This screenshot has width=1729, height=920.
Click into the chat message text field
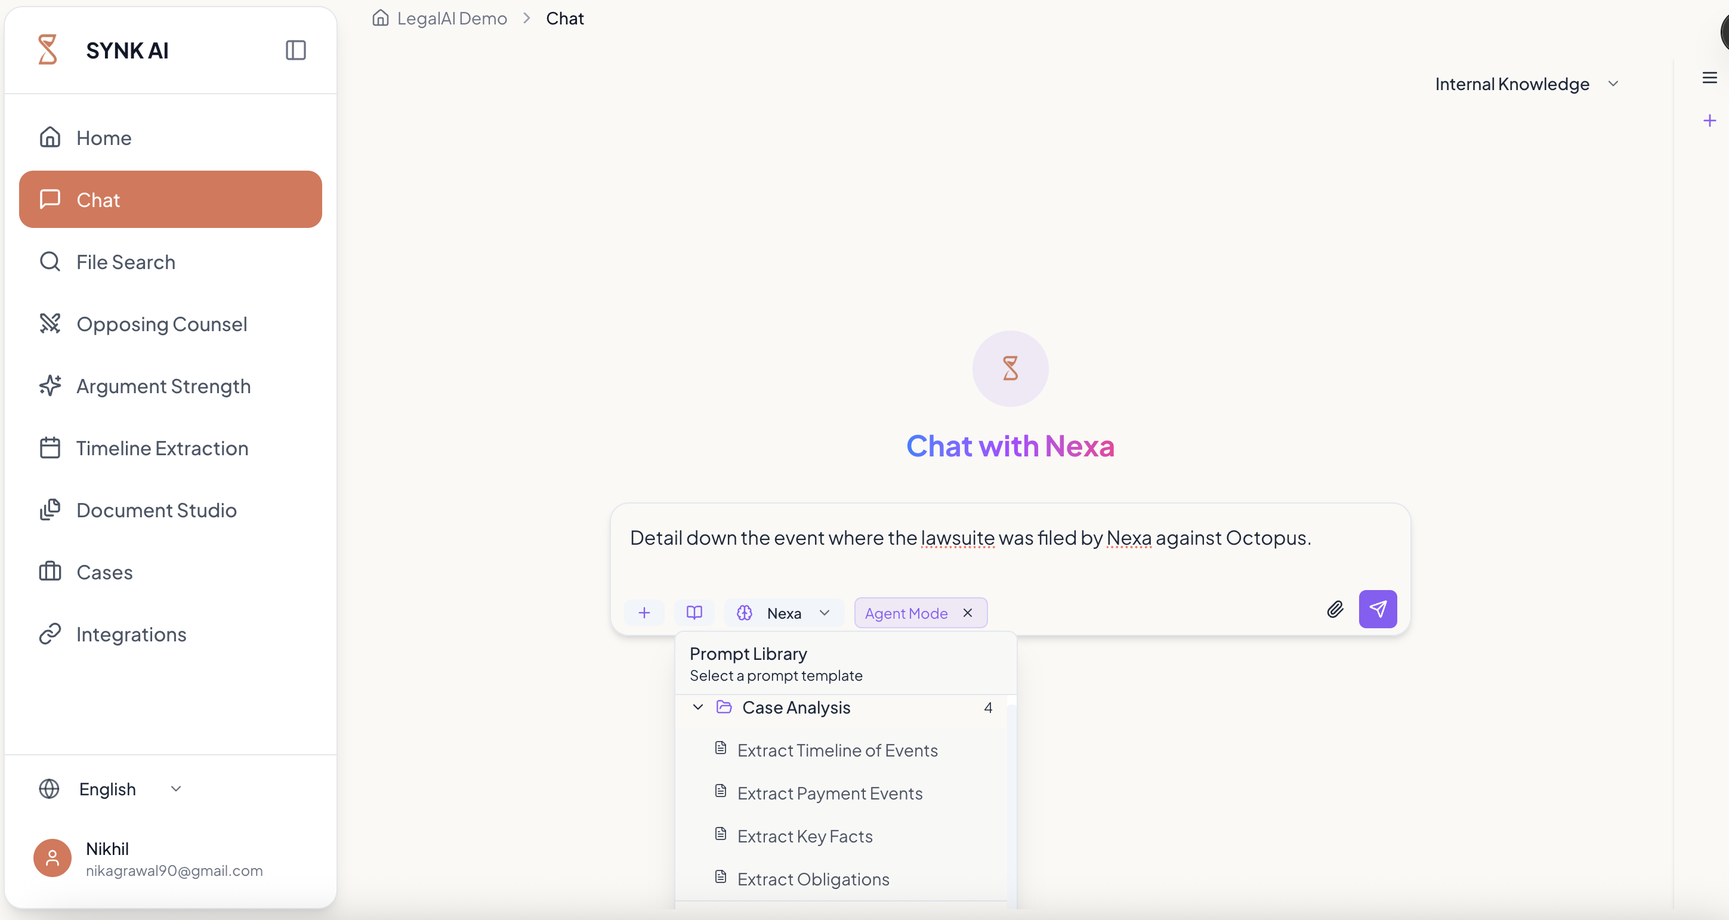pos(969,538)
